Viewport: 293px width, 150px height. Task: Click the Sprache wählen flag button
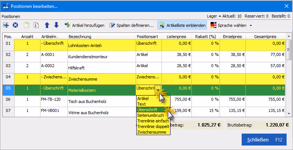[x=229, y=25]
